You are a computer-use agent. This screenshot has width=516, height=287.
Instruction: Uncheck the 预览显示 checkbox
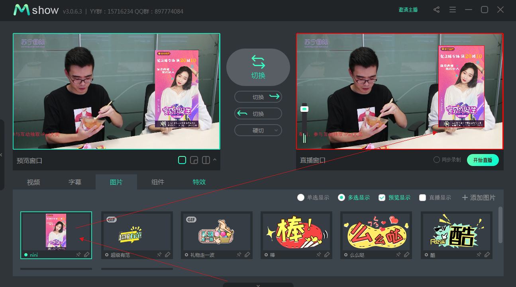click(x=382, y=197)
